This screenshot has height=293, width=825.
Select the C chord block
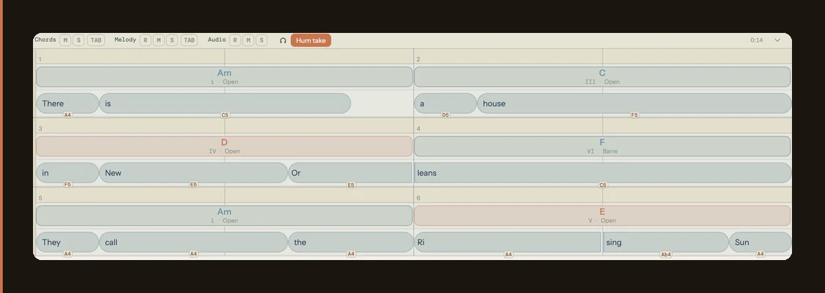602,77
